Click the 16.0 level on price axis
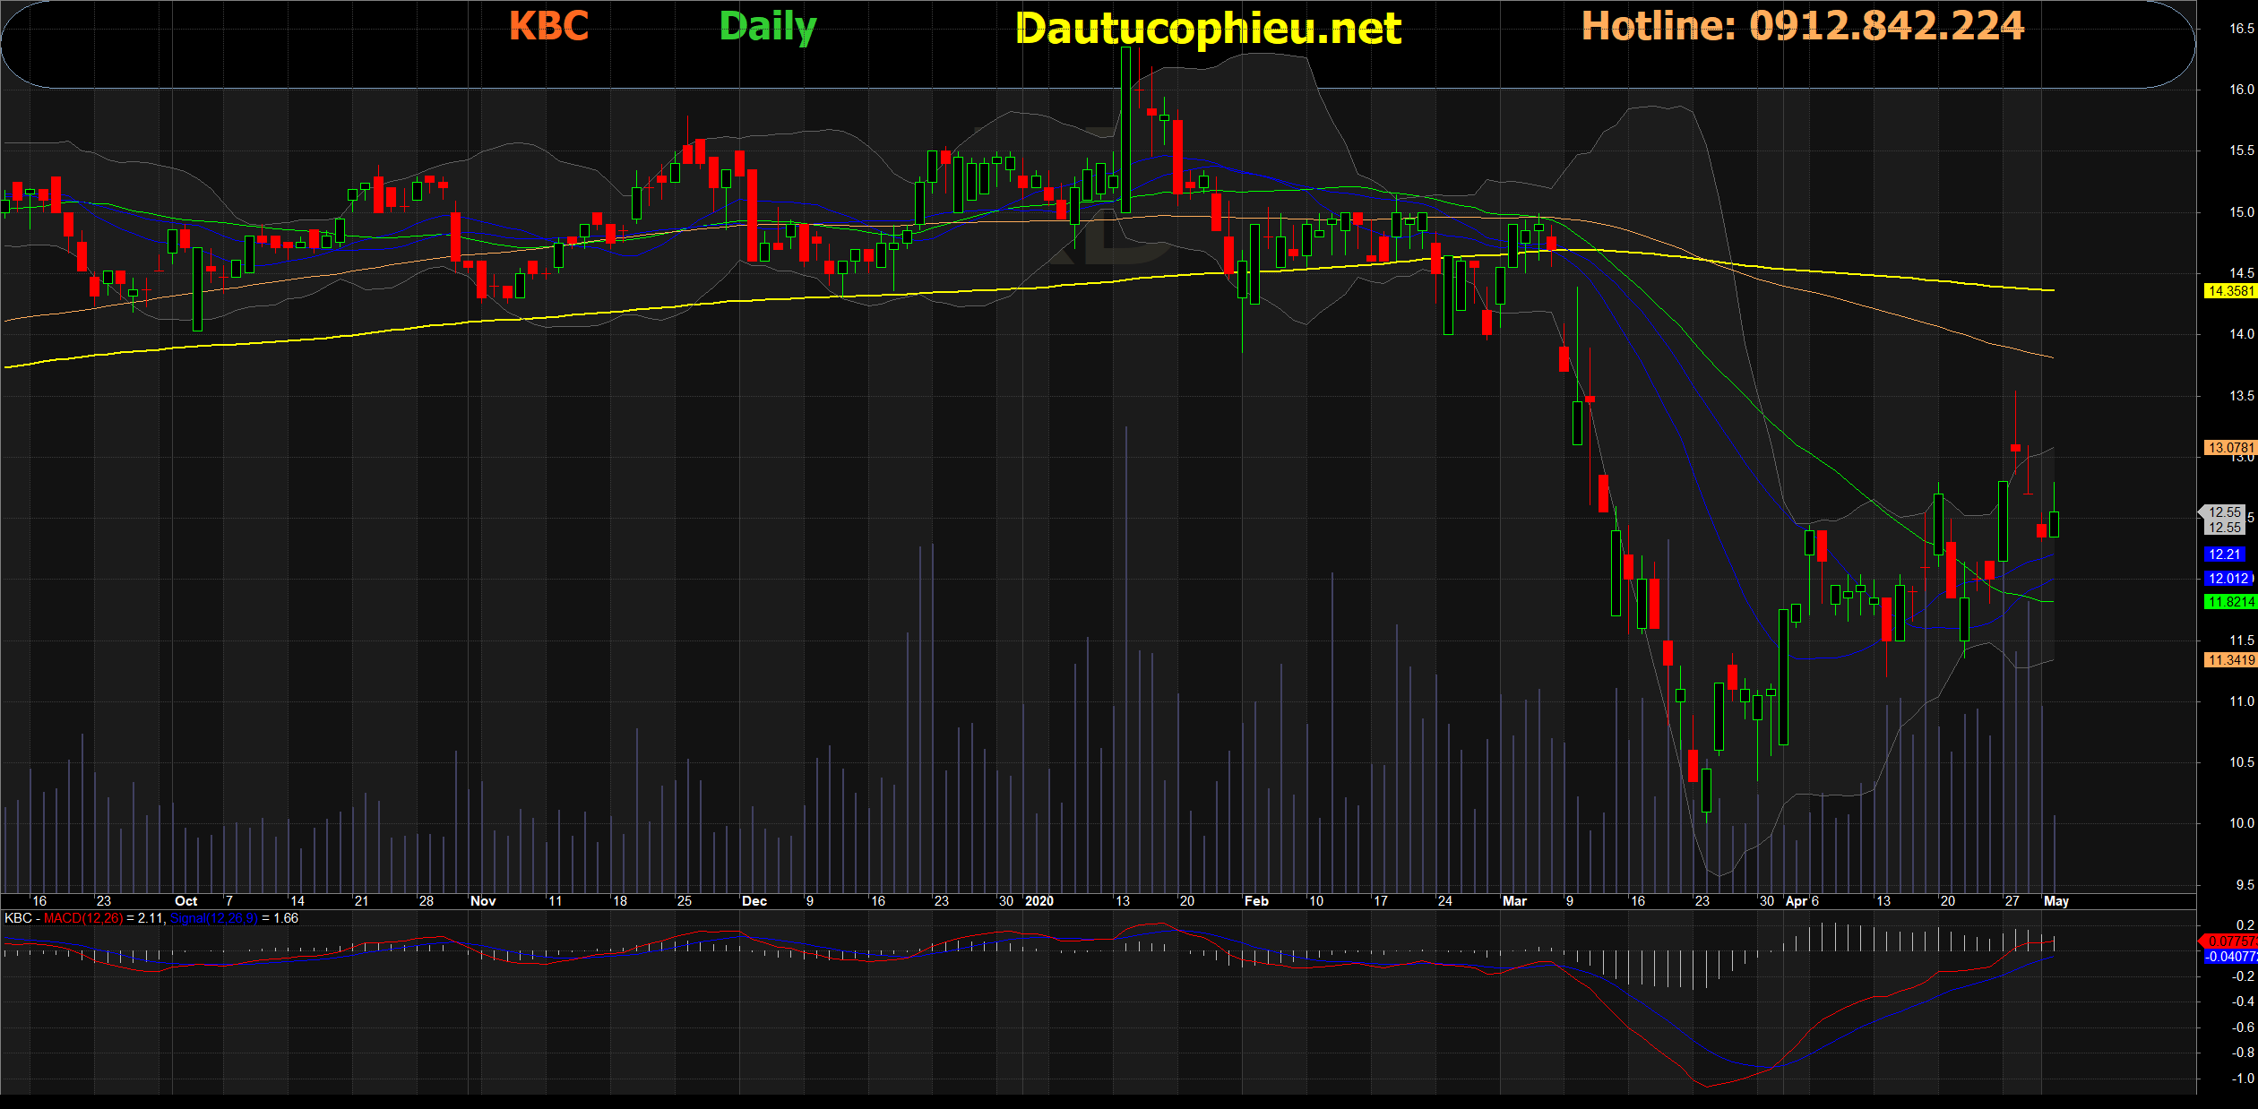The height and width of the screenshot is (1109, 2258). pyautogui.click(x=2241, y=90)
